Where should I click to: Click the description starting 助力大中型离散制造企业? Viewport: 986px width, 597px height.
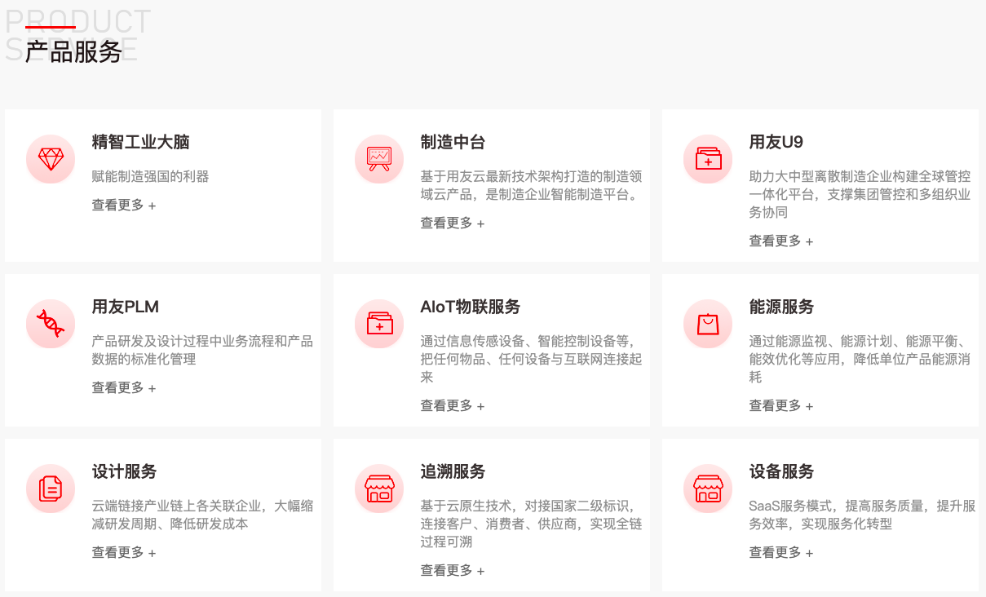860,195
